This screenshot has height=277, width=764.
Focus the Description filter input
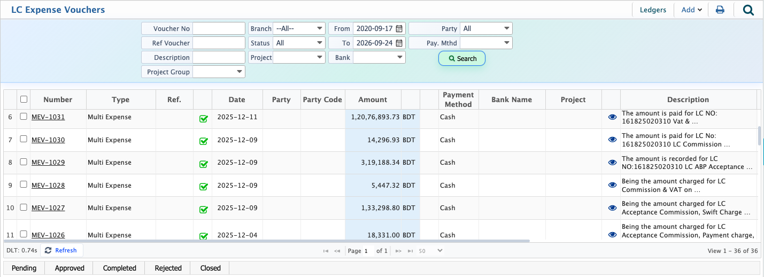click(x=219, y=57)
